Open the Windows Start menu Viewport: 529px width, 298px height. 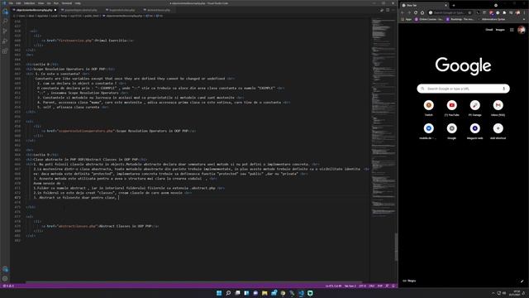tap(219, 293)
